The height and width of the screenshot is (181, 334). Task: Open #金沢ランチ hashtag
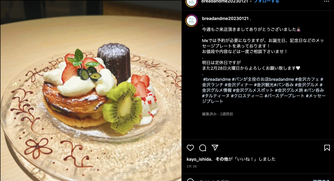213,85
